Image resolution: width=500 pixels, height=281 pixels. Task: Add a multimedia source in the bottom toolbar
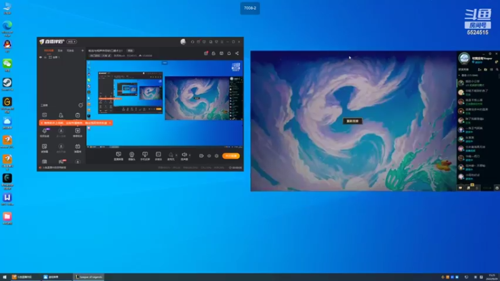coord(158,155)
